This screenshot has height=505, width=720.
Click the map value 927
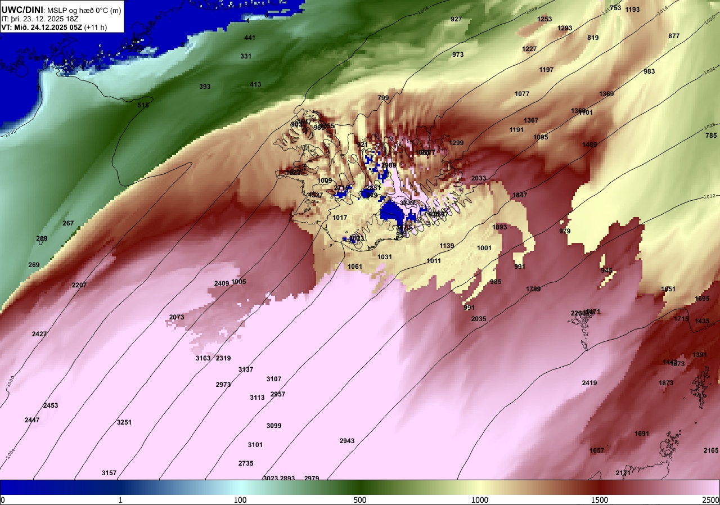(456, 19)
